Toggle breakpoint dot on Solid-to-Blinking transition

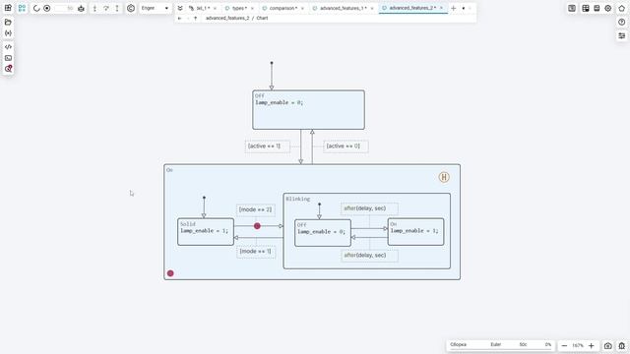tap(257, 226)
